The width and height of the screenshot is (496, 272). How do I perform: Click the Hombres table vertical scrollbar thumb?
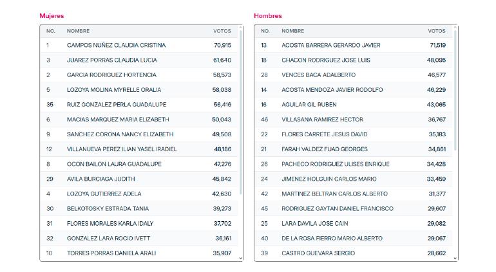455,90
